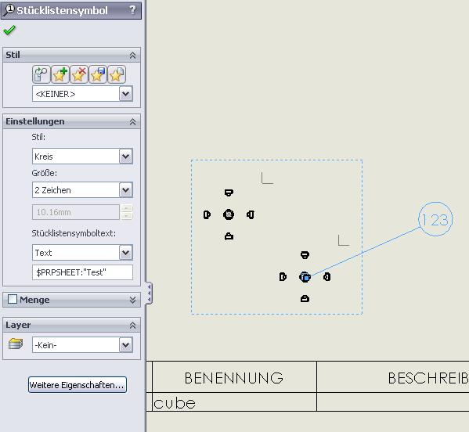Click the save style star icon
This screenshot has width=469, height=432.
(x=98, y=74)
